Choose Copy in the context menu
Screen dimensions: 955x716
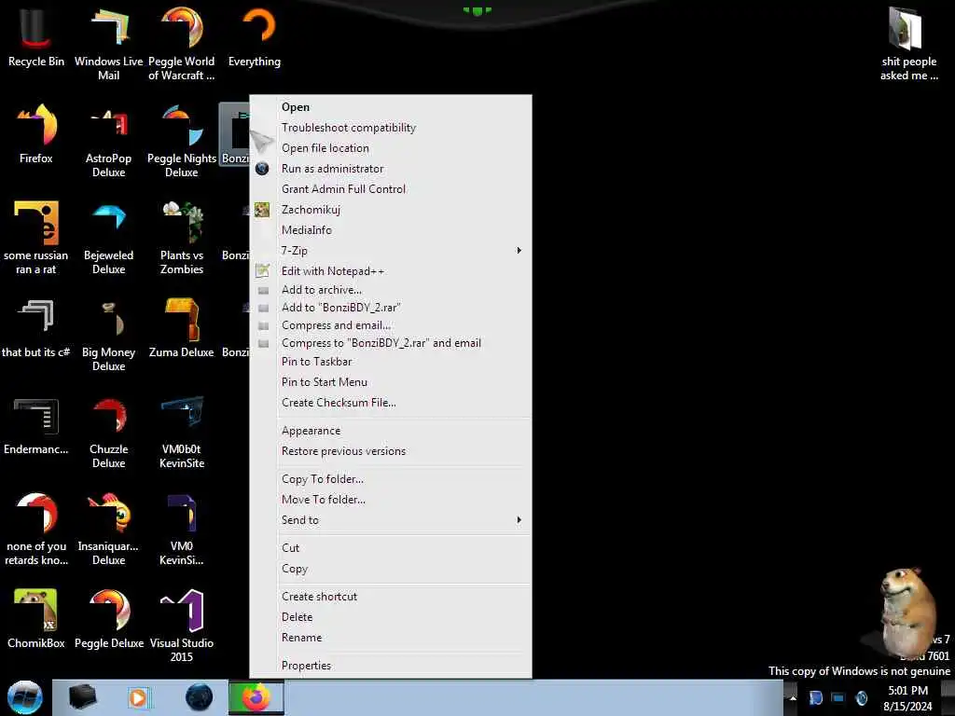pyautogui.click(x=391, y=569)
